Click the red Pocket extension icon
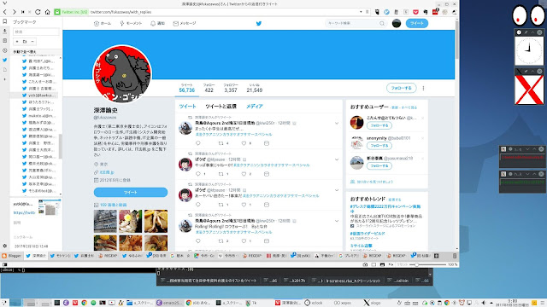Image resolution: width=547 pixels, height=307 pixels. [x=416, y=12]
